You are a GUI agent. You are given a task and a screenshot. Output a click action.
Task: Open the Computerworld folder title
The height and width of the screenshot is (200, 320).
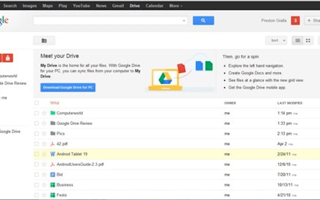(x=70, y=113)
